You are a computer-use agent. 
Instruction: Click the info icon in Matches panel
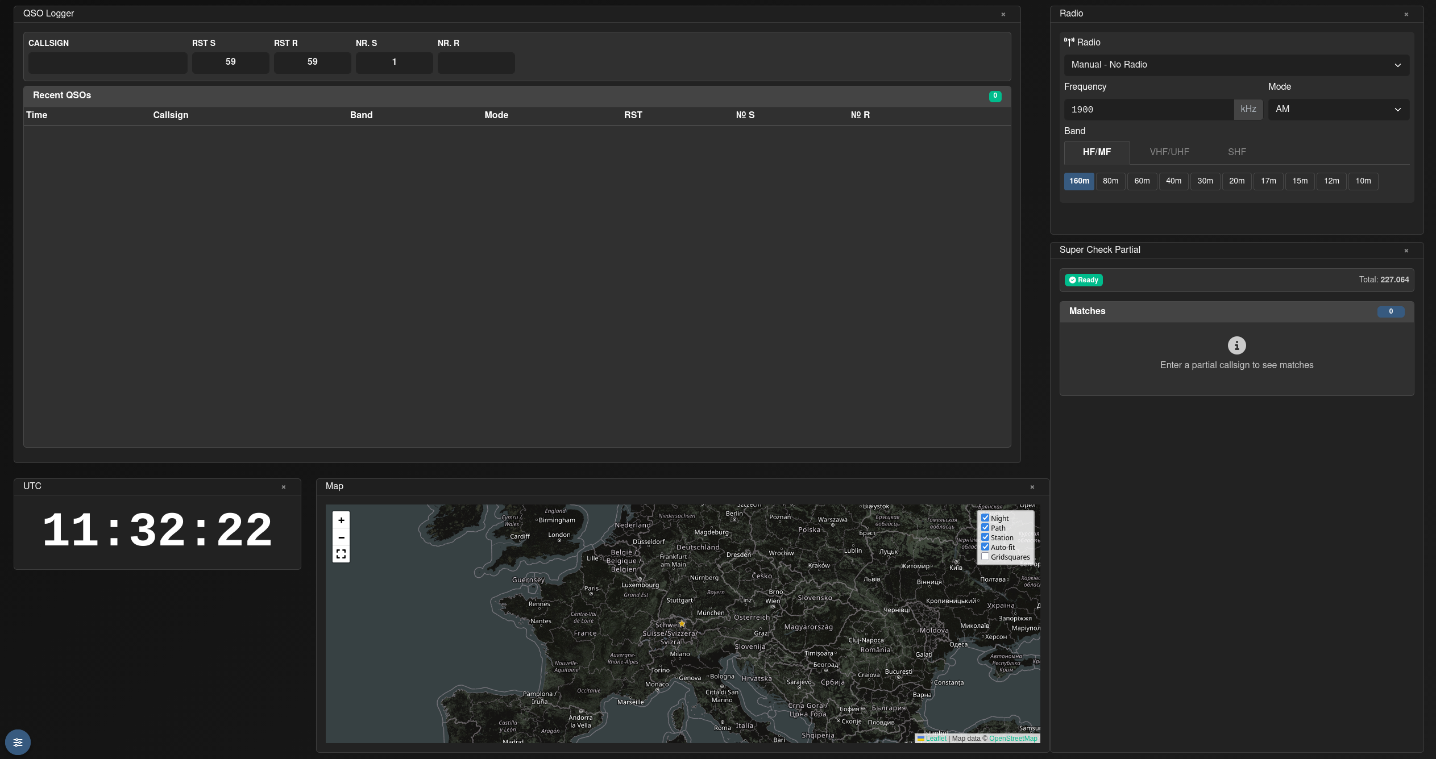coord(1236,345)
